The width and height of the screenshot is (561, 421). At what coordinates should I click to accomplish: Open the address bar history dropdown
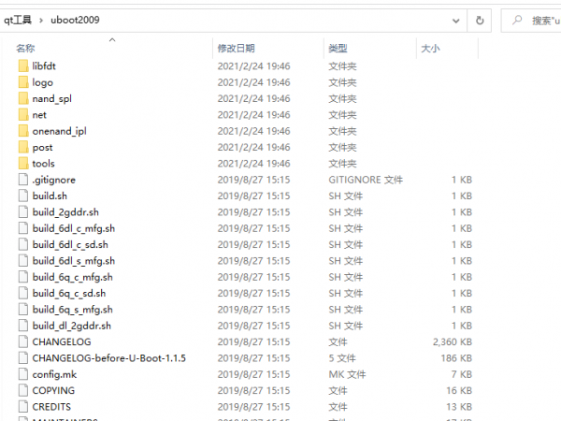[455, 20]
